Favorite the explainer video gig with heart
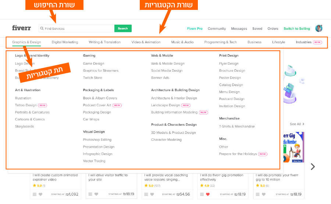Image resolution: width=331 pixels, height=204 pixels. tap(40, 194)
